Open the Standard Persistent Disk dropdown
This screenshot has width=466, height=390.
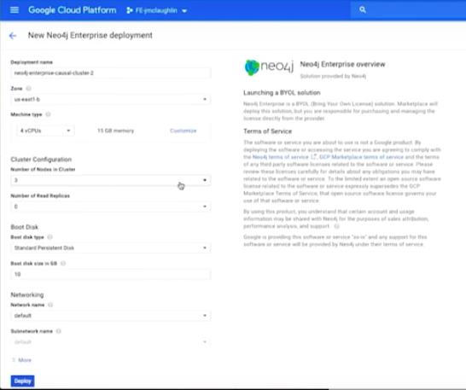point(111,248)
